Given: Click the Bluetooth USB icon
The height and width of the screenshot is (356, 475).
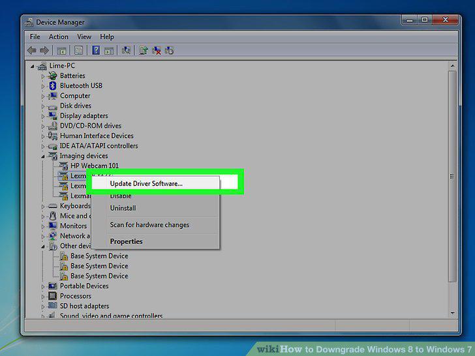Looking at the screenshot, I should (53, 85).
